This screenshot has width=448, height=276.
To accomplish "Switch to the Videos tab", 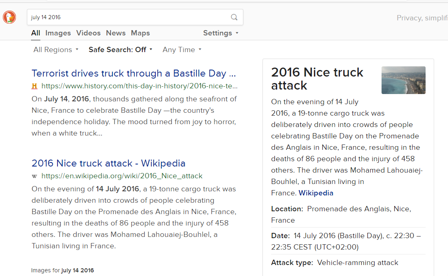I will pyautogui.click(x=88, y=33).
